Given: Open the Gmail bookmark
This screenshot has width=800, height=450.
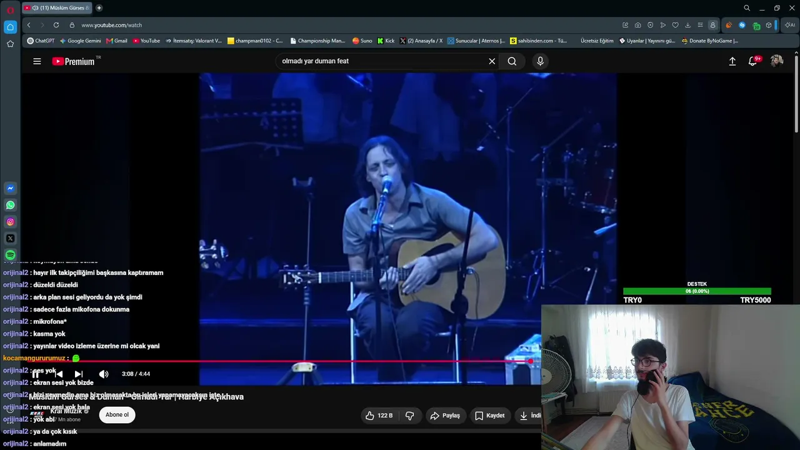Looking at the screenshot, I should point(117,41).
